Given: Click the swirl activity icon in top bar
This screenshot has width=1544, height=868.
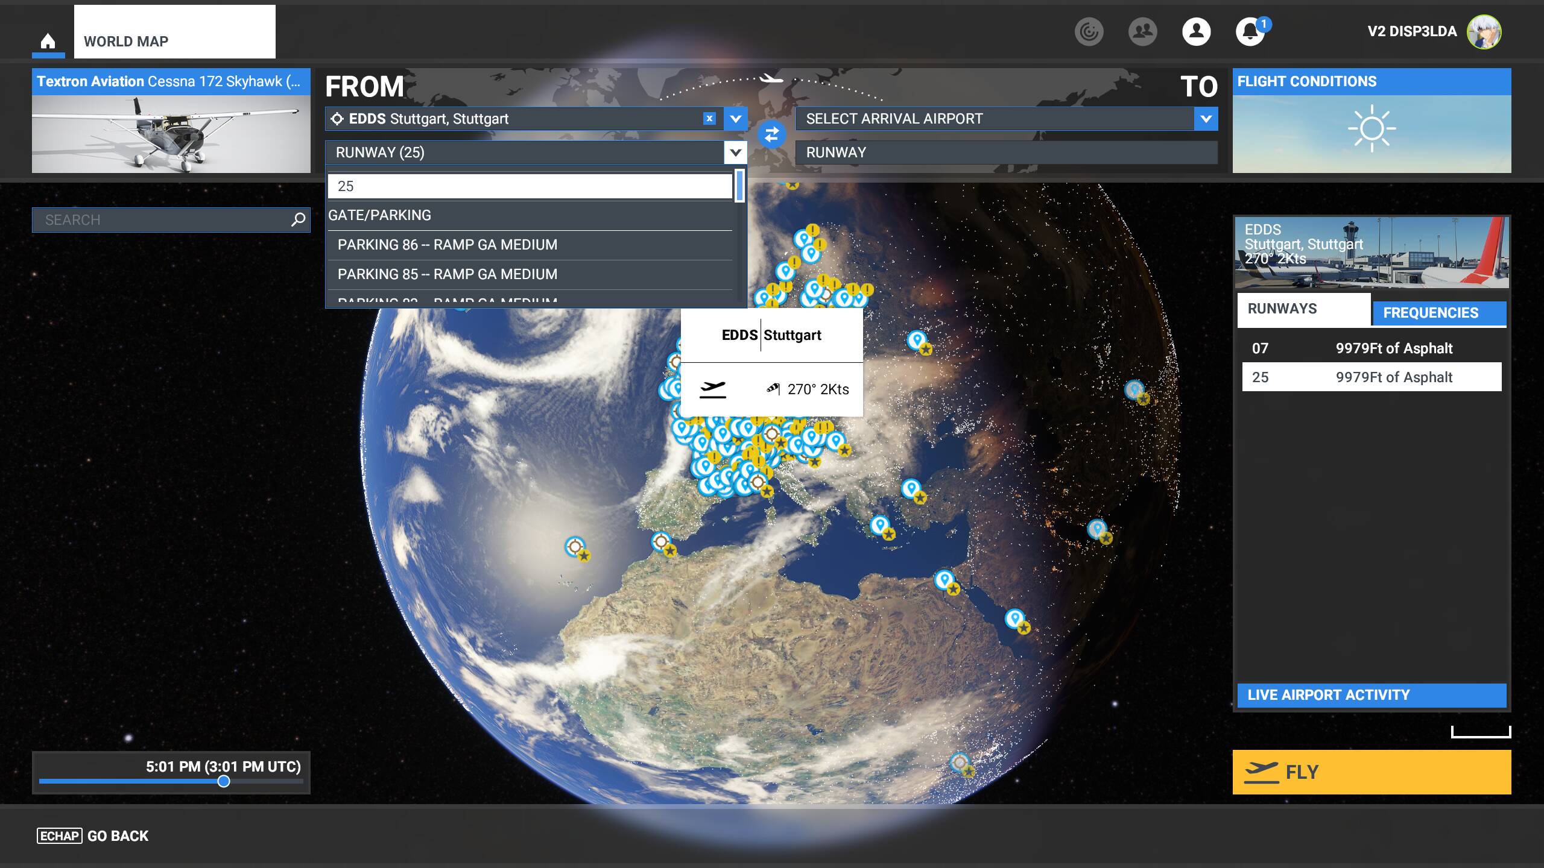Looking at the screenshot, I should tap(1089, 31).
